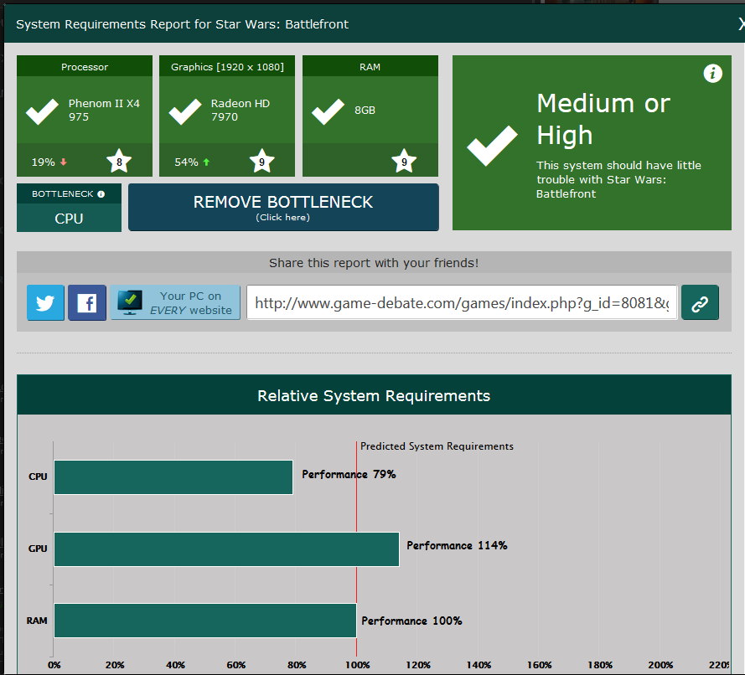Click the 8GB RAM value
Image resolution: width=745 pixels, height=675 pixels.
(x=365, y=110)
